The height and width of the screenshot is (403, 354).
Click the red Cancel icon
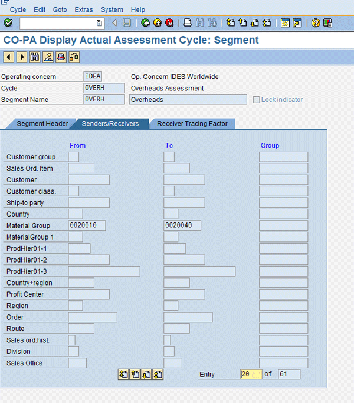click(x=169, y=23)
